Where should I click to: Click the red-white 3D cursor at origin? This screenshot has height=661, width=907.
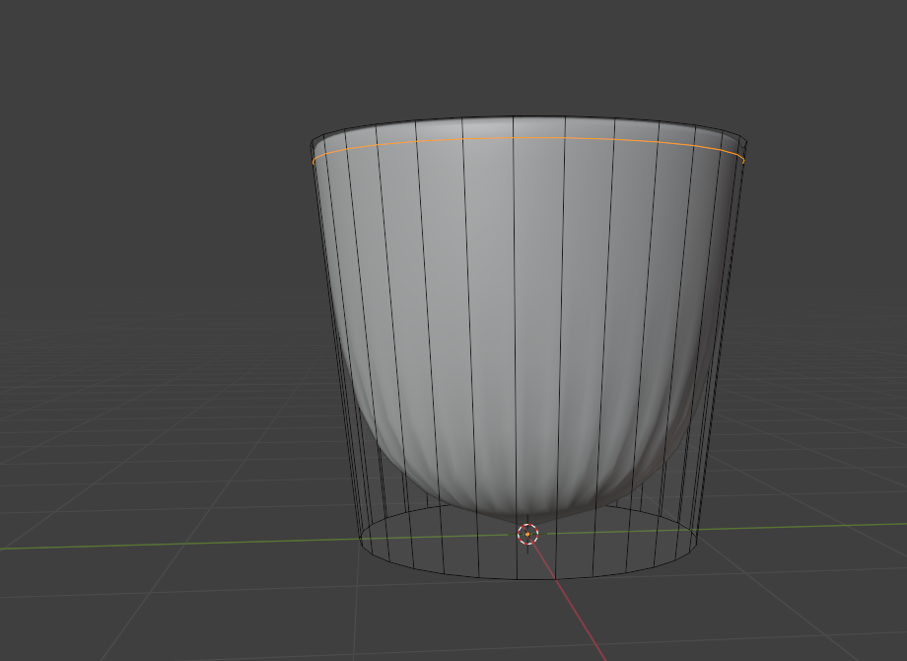pyautogui.click(x=527, y=535)
